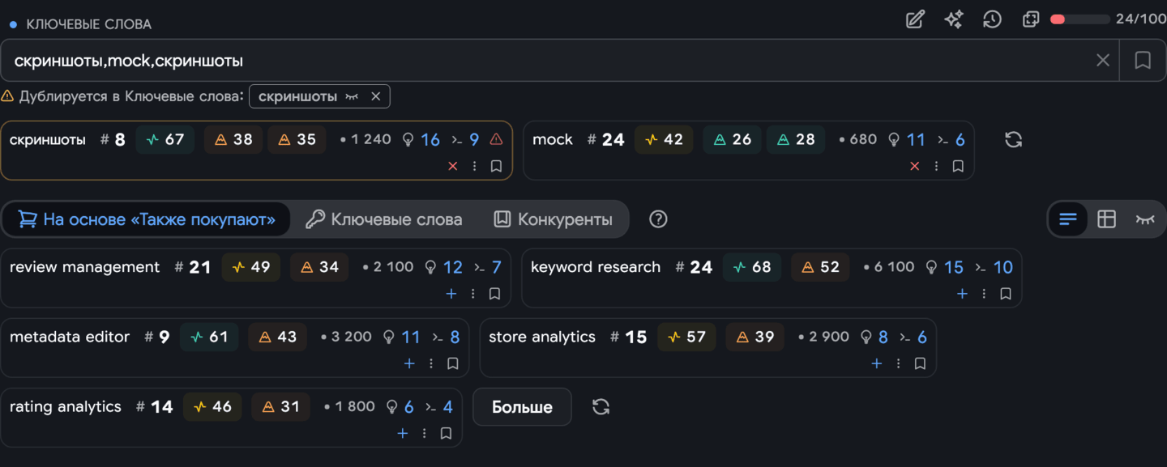Add store analytics keyword with plus
The image size is (1167, 467).
point(876,363)
